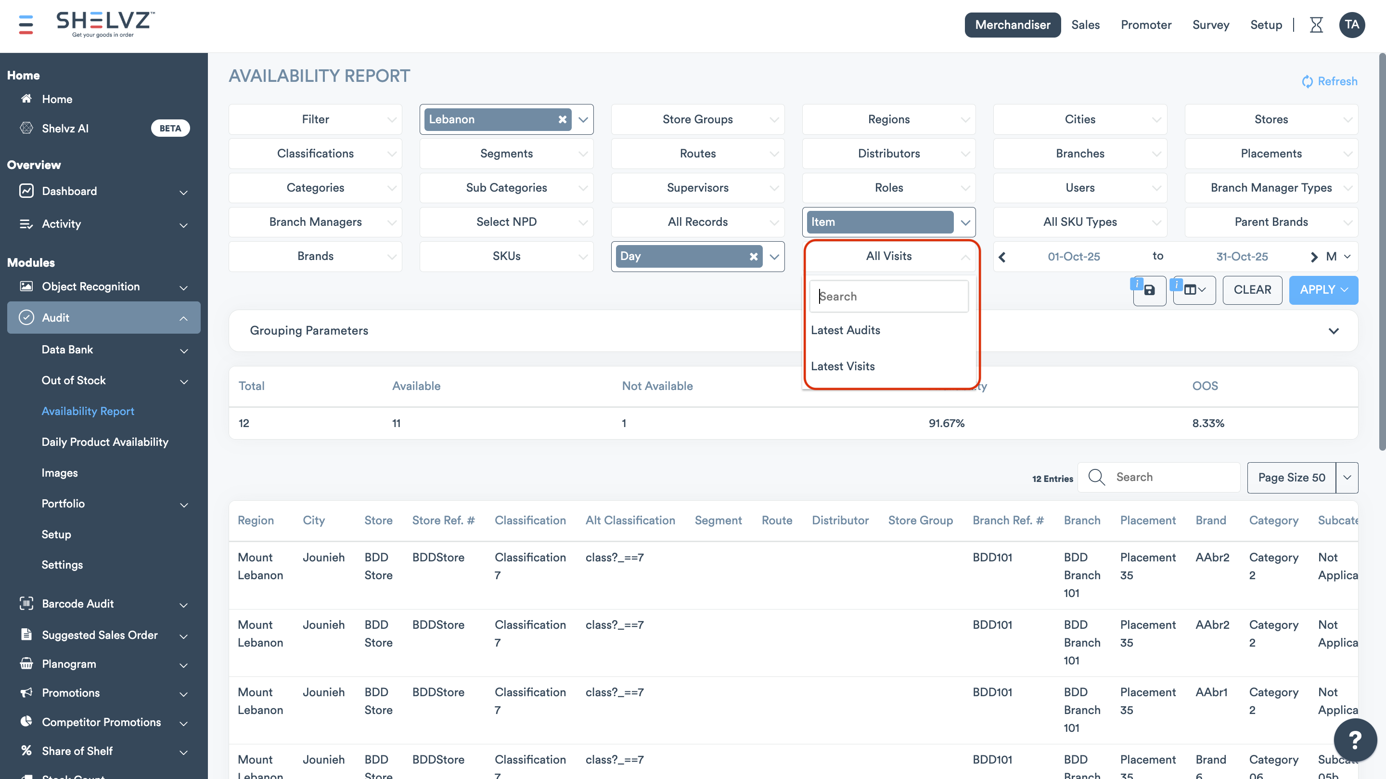Switch to the Sales tab
Image resolution: width=1386 pixels, height=779 pixels.
pos(1085,25)
